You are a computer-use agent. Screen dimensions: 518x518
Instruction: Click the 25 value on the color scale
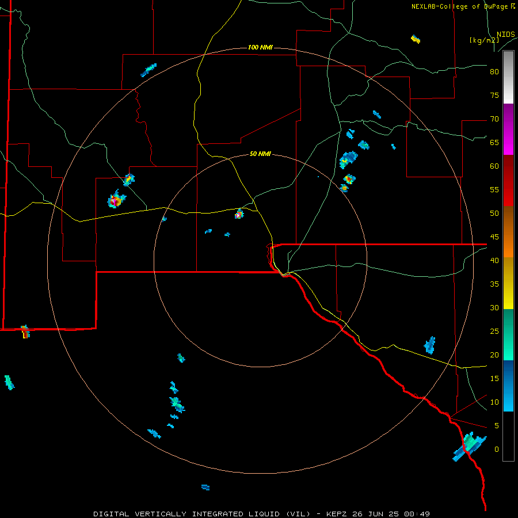point(494,331)
